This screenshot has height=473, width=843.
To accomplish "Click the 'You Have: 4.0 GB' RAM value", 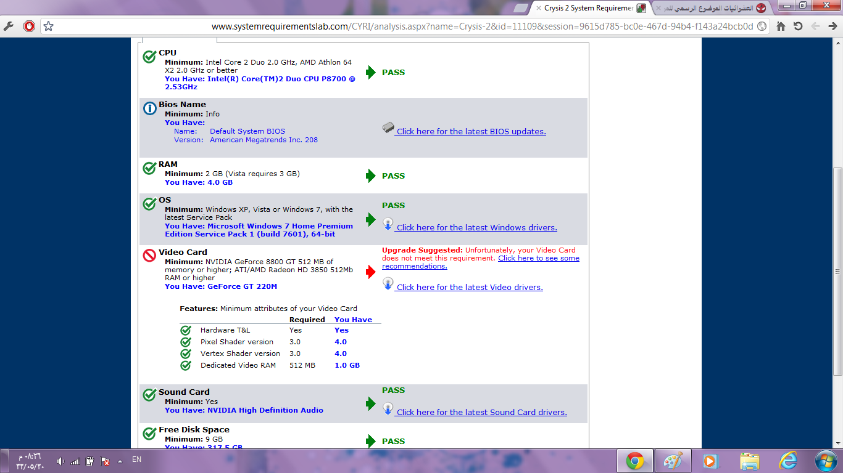I will (x=199, y=182).
